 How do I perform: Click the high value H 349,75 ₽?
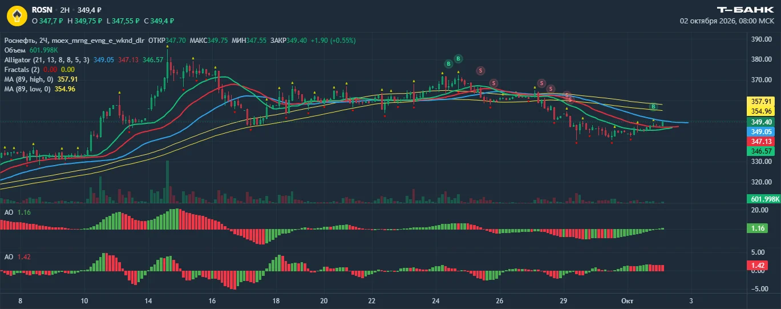[84, 21]
